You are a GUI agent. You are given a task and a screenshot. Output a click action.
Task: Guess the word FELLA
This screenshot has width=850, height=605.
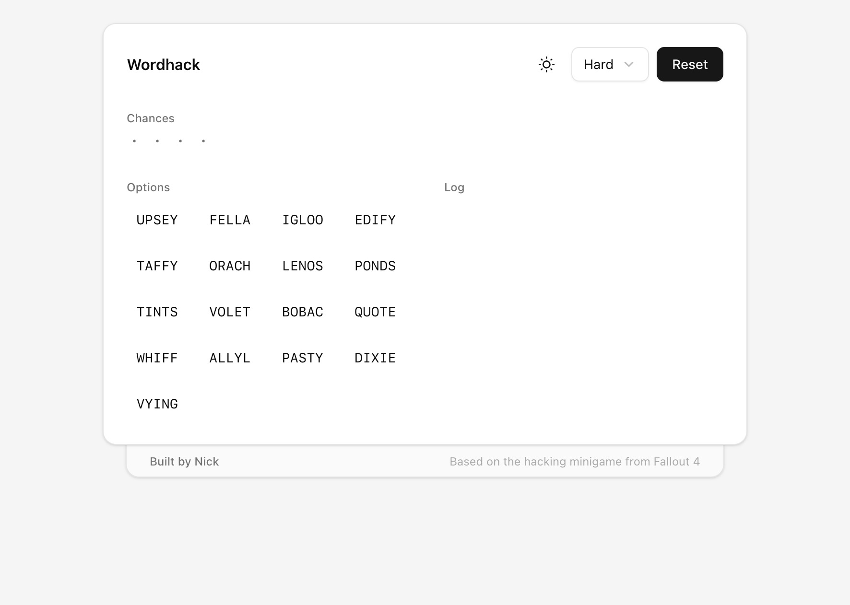(x=230, y=220)
